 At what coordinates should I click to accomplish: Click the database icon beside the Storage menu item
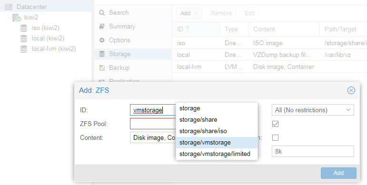pyautogui.click(x=102, y=54)
